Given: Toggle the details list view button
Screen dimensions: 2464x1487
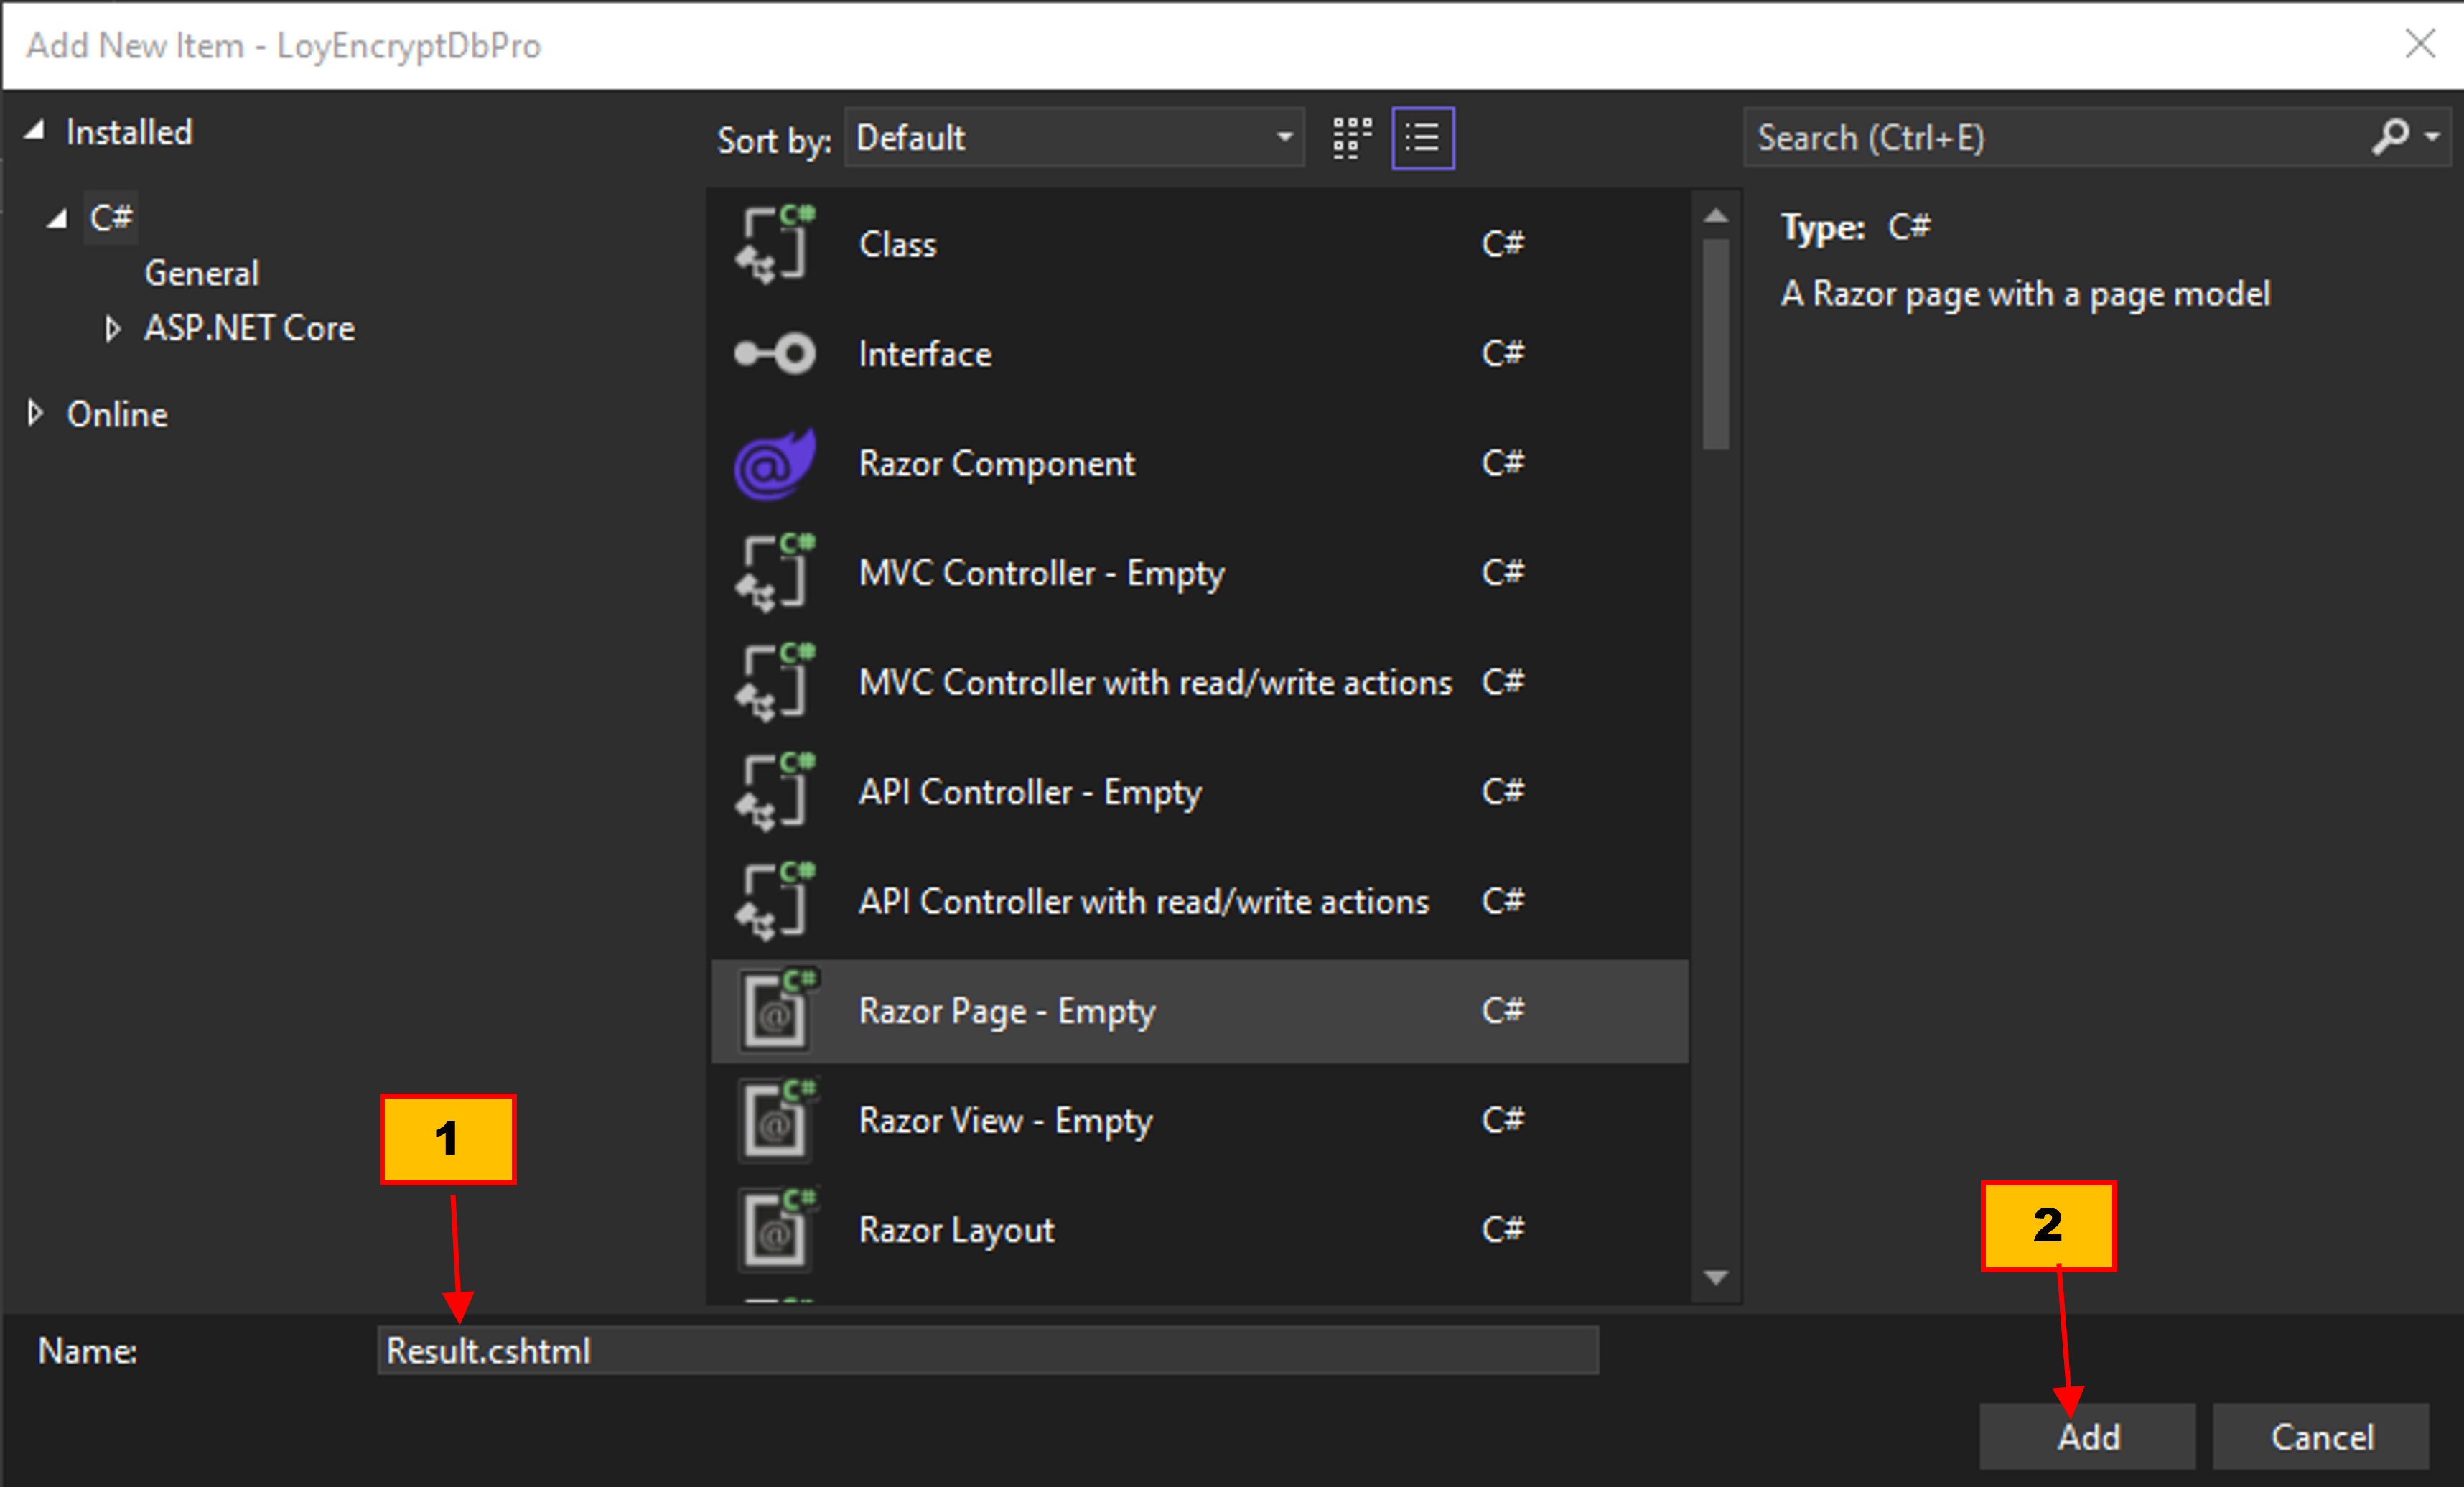Looking at the screenshot, I should coord(1422,138).
